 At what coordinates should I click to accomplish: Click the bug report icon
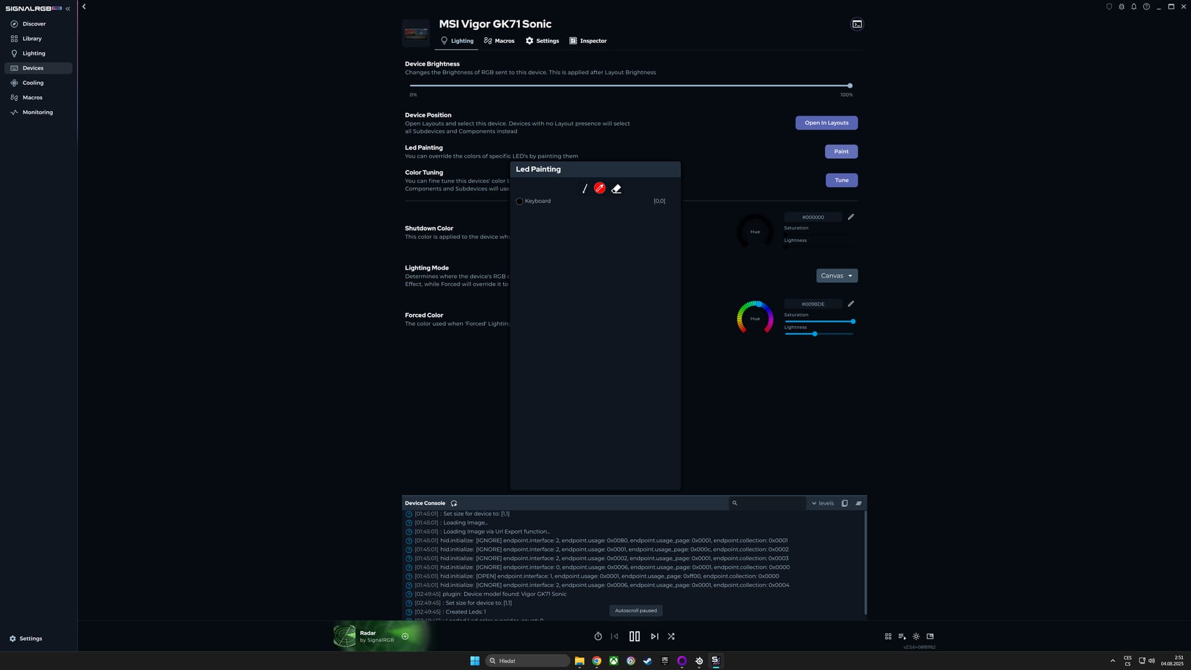(x=1122, y=7)
